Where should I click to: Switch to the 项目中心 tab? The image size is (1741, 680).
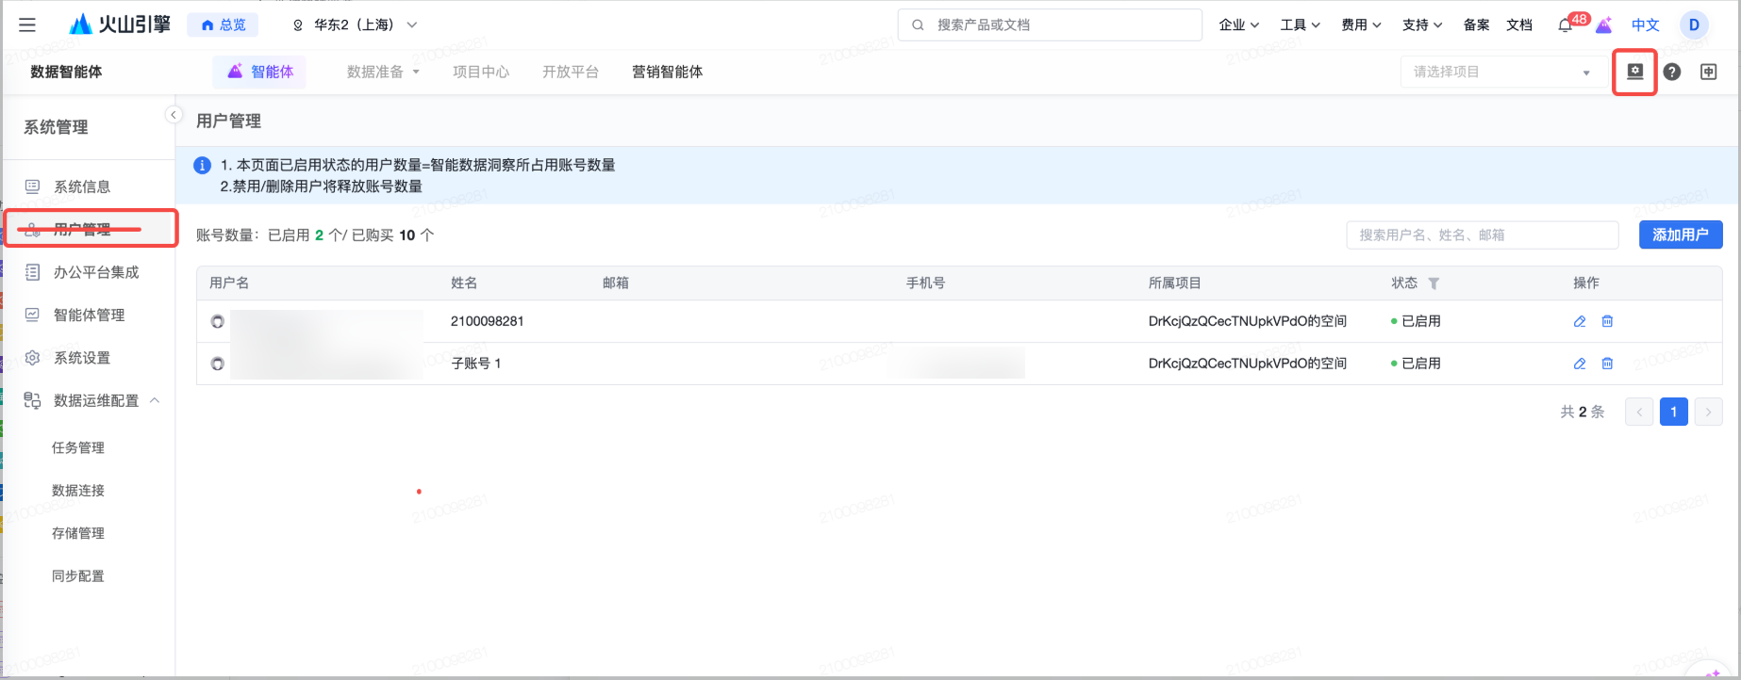481,72
